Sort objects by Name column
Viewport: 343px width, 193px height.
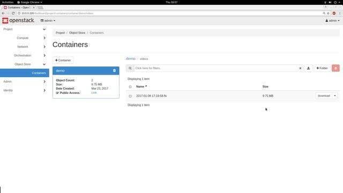click(141, 86)
